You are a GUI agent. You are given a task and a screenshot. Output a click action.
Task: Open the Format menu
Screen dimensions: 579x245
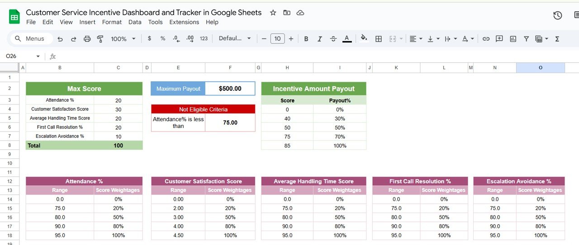tap(112, 22)
